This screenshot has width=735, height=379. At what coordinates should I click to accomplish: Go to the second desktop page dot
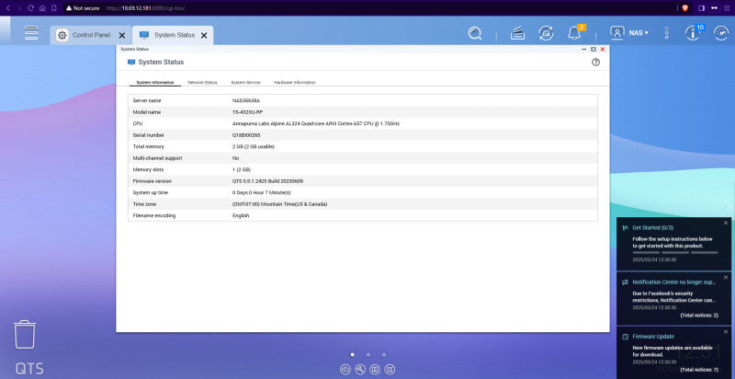pyautogui.click(x=368, y=354)
